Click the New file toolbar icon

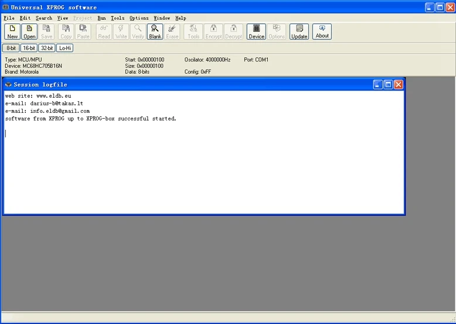tap(12, 32)
